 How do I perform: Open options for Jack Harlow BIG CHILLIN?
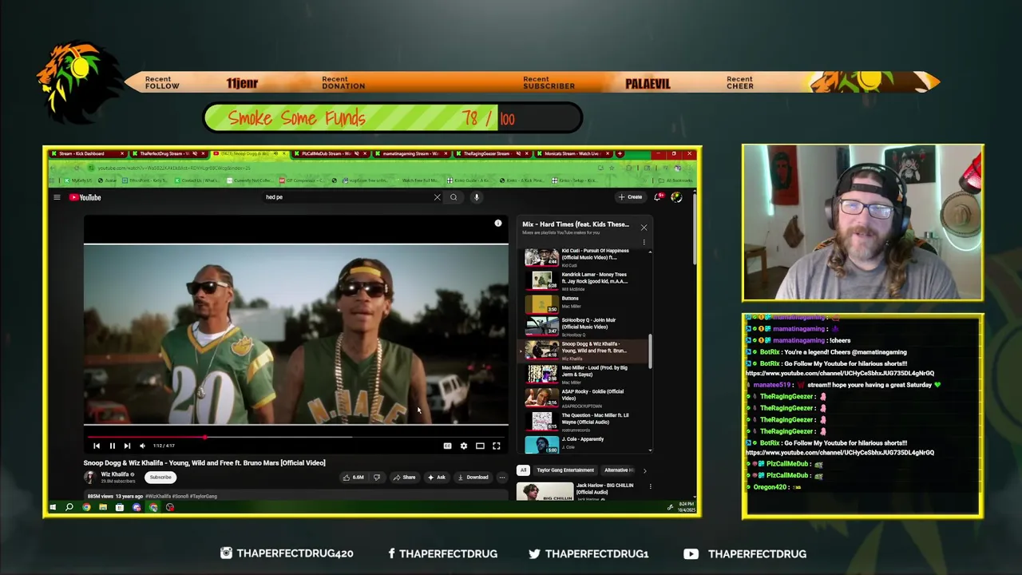pyautogui.click(x=650, y=486)
